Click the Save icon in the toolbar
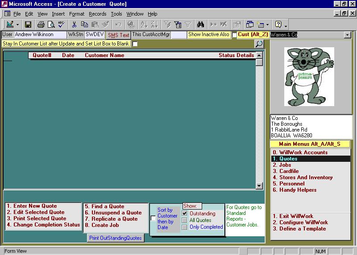Image resolution: width=357 pixels, height=255 pixels. coord(28,25)
